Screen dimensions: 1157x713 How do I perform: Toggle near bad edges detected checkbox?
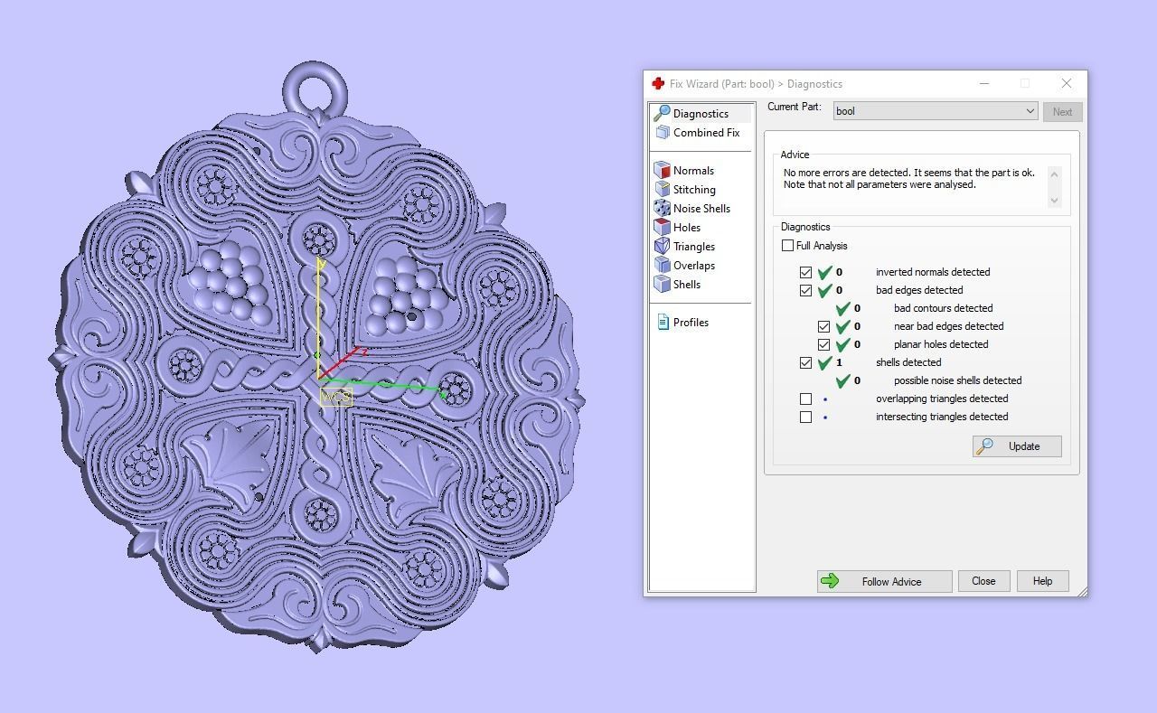coord(823,326)
